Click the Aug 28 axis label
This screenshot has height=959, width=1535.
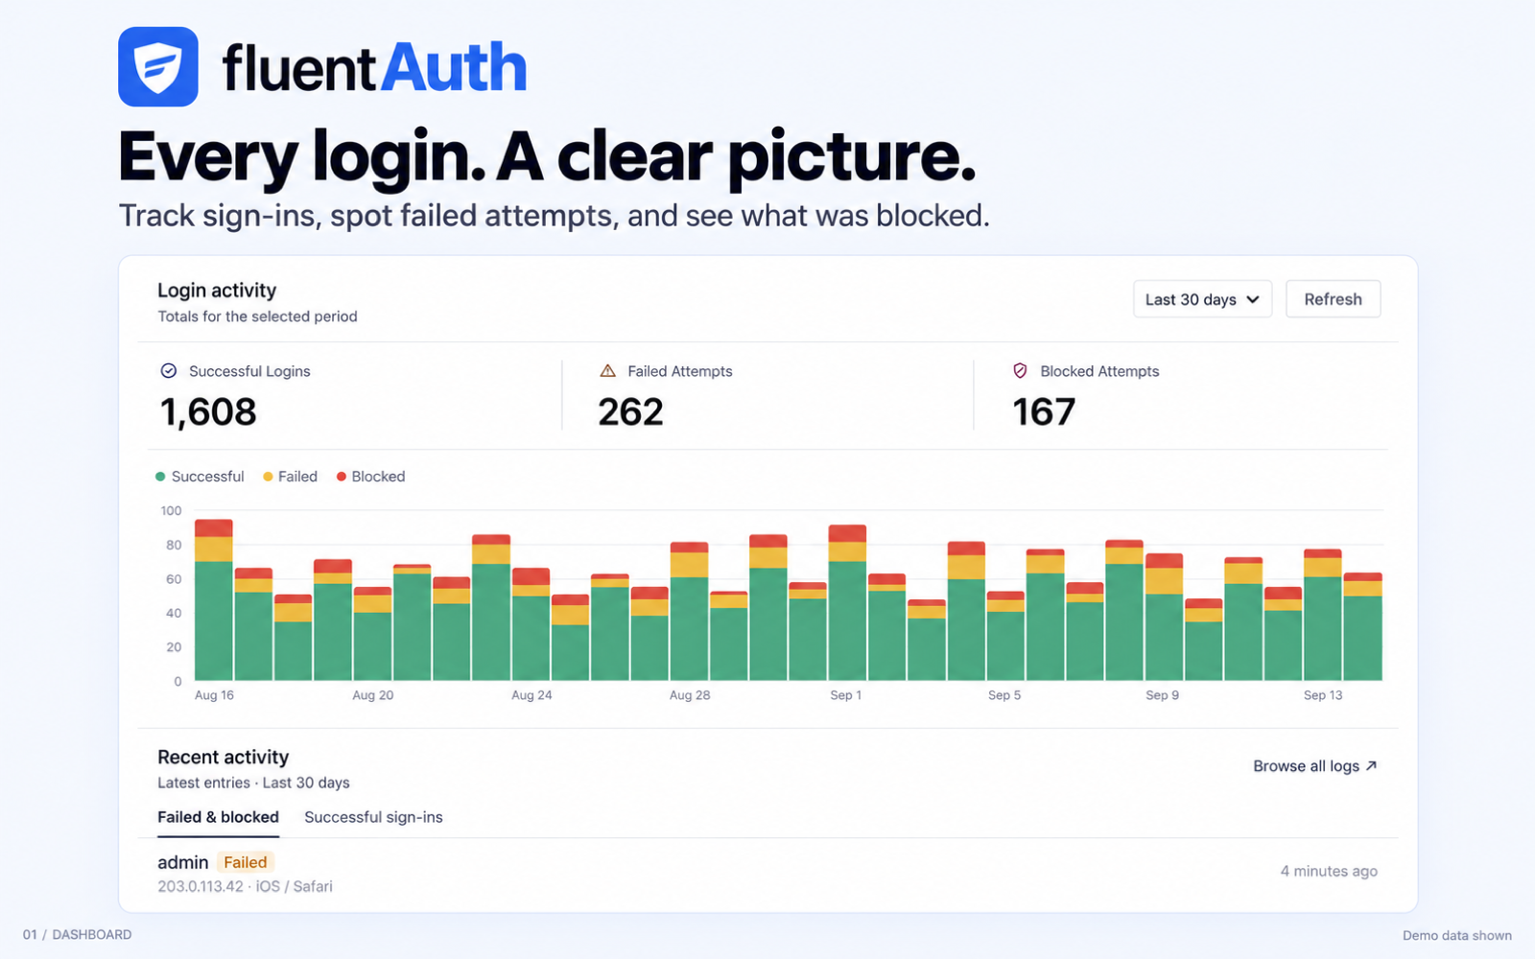click(690, 695)
